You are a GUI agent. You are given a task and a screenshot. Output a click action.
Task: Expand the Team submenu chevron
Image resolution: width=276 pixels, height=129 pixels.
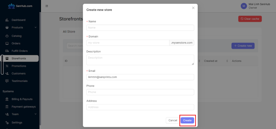coord(35,114)
